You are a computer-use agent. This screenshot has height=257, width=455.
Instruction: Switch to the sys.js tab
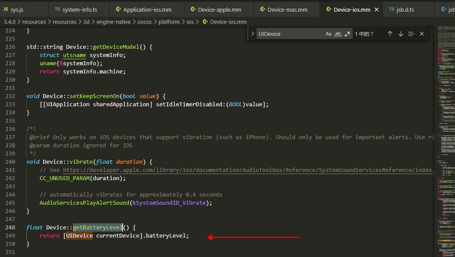click(x=24, y=10)
